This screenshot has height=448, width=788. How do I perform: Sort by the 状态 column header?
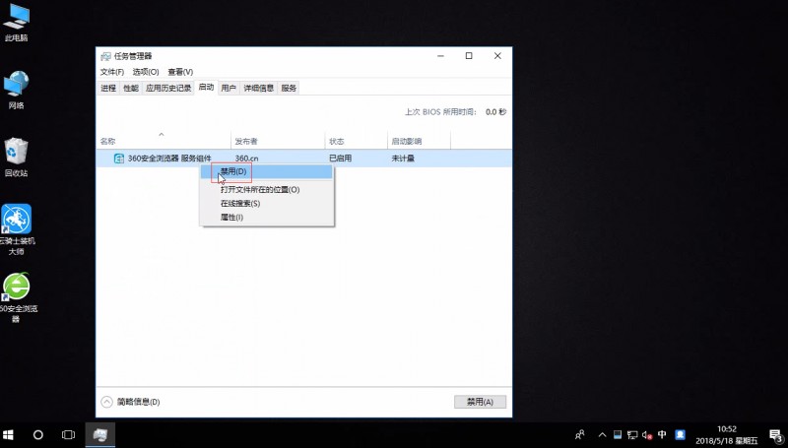click(357, 141)
